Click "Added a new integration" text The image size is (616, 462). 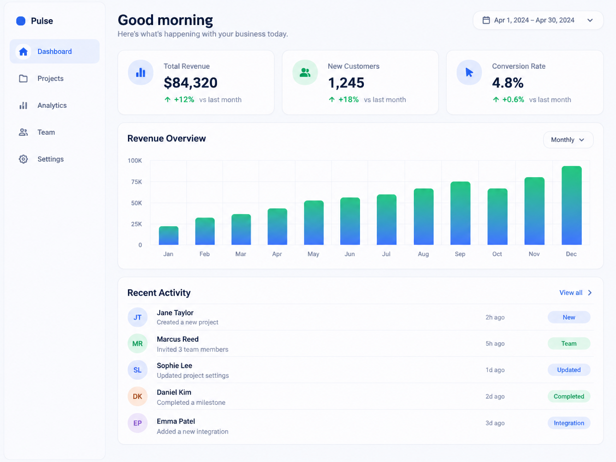tap(192, 432)
